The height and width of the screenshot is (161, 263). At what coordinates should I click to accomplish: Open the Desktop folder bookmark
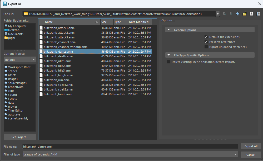[14, 30]
